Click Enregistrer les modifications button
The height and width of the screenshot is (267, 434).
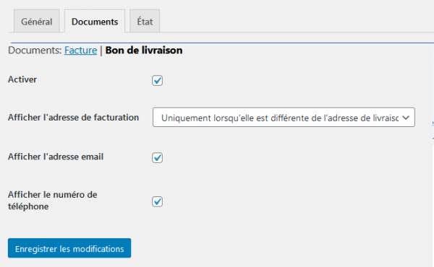(x=69, y=248)
